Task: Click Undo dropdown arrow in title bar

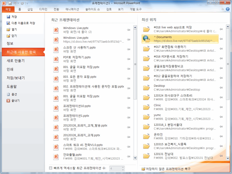Action: pos(18,3)
